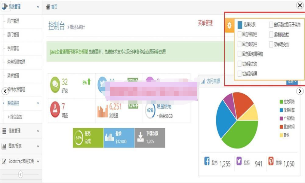The width and height of the screenshot is (305, 183).
Task: Toggle 切换到窄屏 checkbox
Action: point(240,74)
